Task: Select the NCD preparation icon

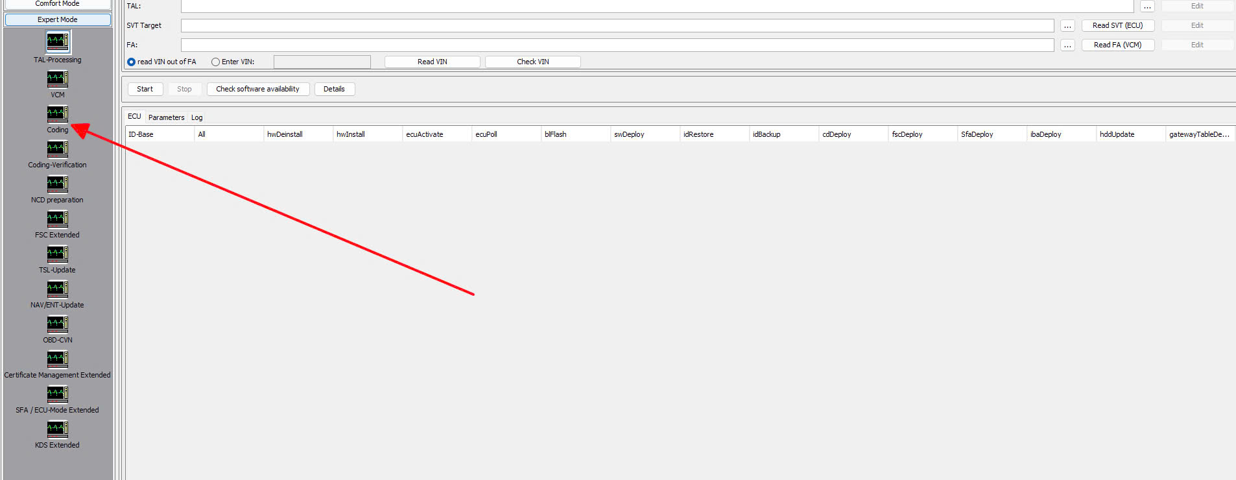Action: 58,184
